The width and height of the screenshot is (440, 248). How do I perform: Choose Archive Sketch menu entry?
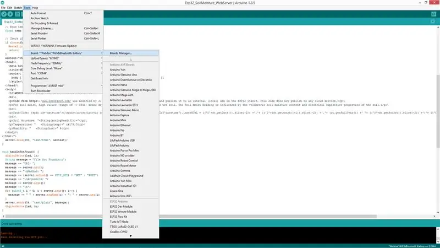[x=63, y=18]
